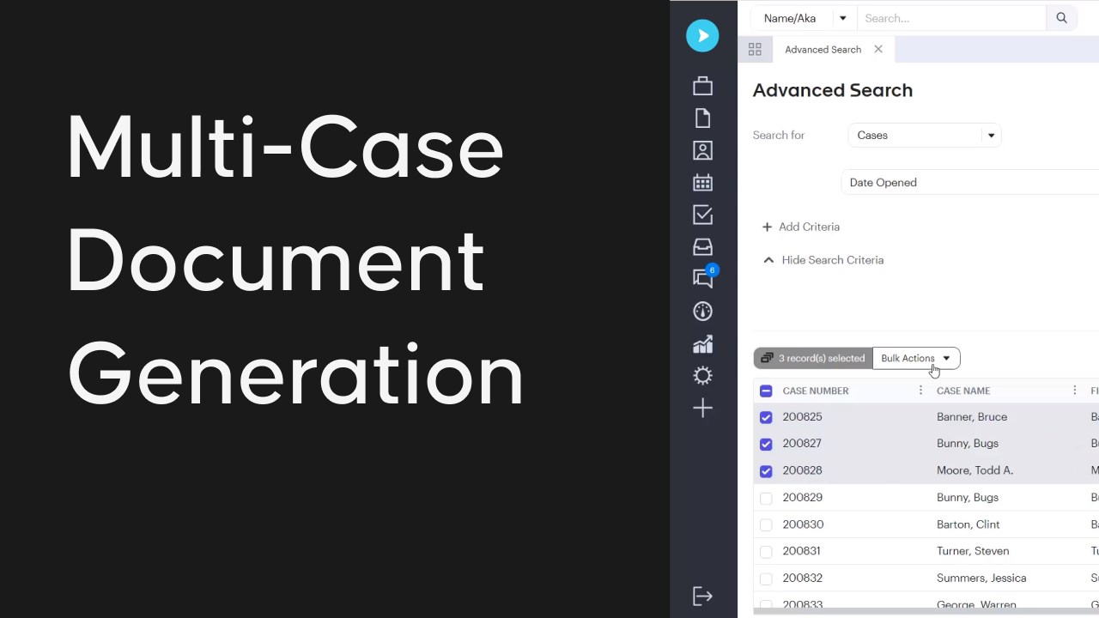Open the grid view icon beside tabs
This screenshot has height=618, width=1099.
pyautogui.click(x=755, y=49)
